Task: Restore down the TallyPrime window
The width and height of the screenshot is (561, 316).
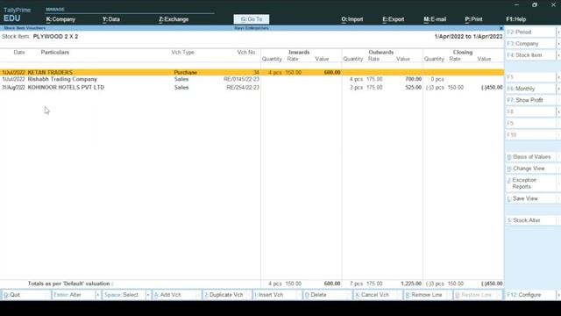Action: click(535, 5)
